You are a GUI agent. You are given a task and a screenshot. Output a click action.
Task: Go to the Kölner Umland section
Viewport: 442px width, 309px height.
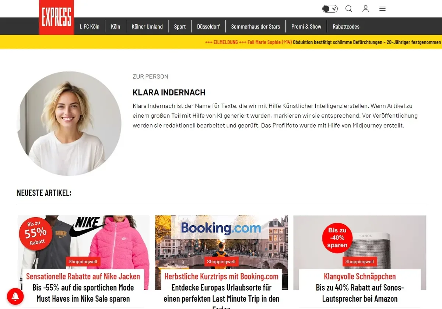(147, 27)
